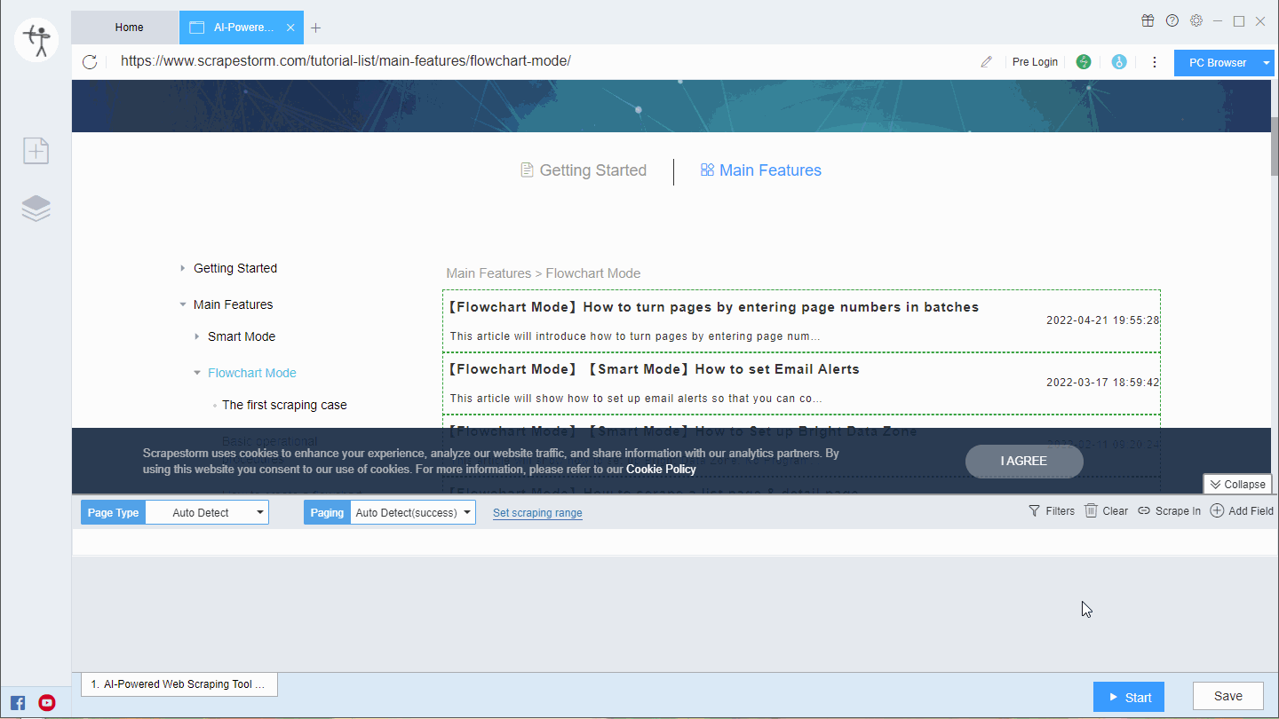Screen dimensions: 1279x719
Task: Click the Facebook icon at the bottom
Action: coord(18,702)
